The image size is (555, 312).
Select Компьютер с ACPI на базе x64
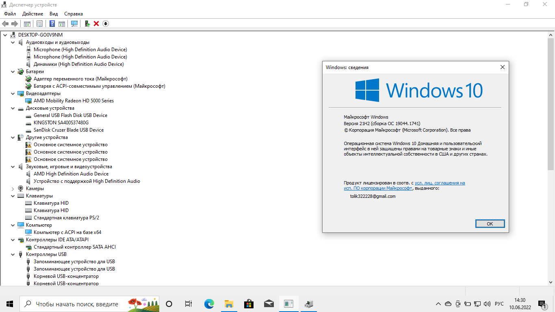pos(67,232)
